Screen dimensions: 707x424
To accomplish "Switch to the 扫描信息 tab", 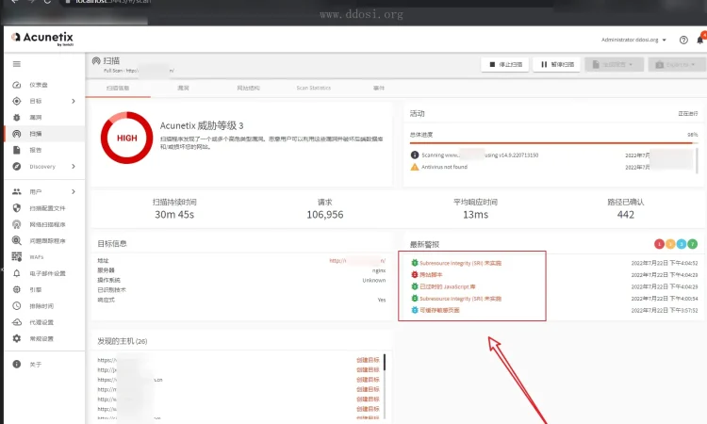I will click(x=118, y=88).
